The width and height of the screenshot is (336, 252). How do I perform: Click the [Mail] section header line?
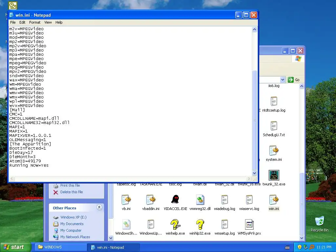(17, 110)
